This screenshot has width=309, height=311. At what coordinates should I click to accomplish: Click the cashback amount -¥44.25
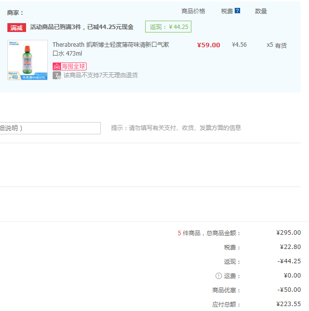pos(289,261)
